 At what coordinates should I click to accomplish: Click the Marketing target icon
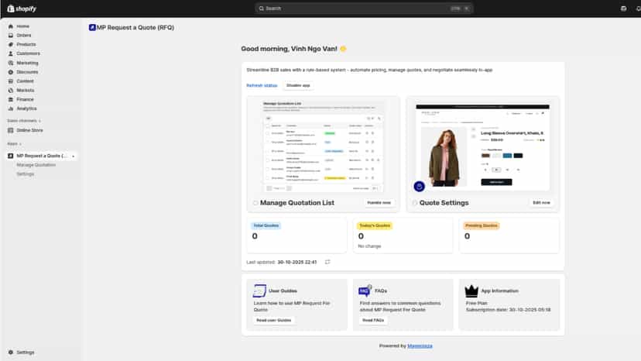coord(11,63)
